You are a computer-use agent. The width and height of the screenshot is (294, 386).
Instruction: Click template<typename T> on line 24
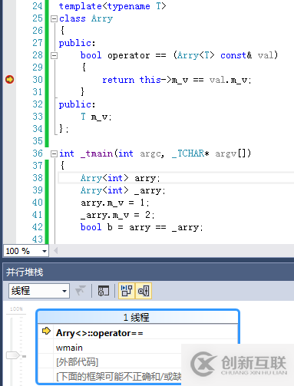113,6
